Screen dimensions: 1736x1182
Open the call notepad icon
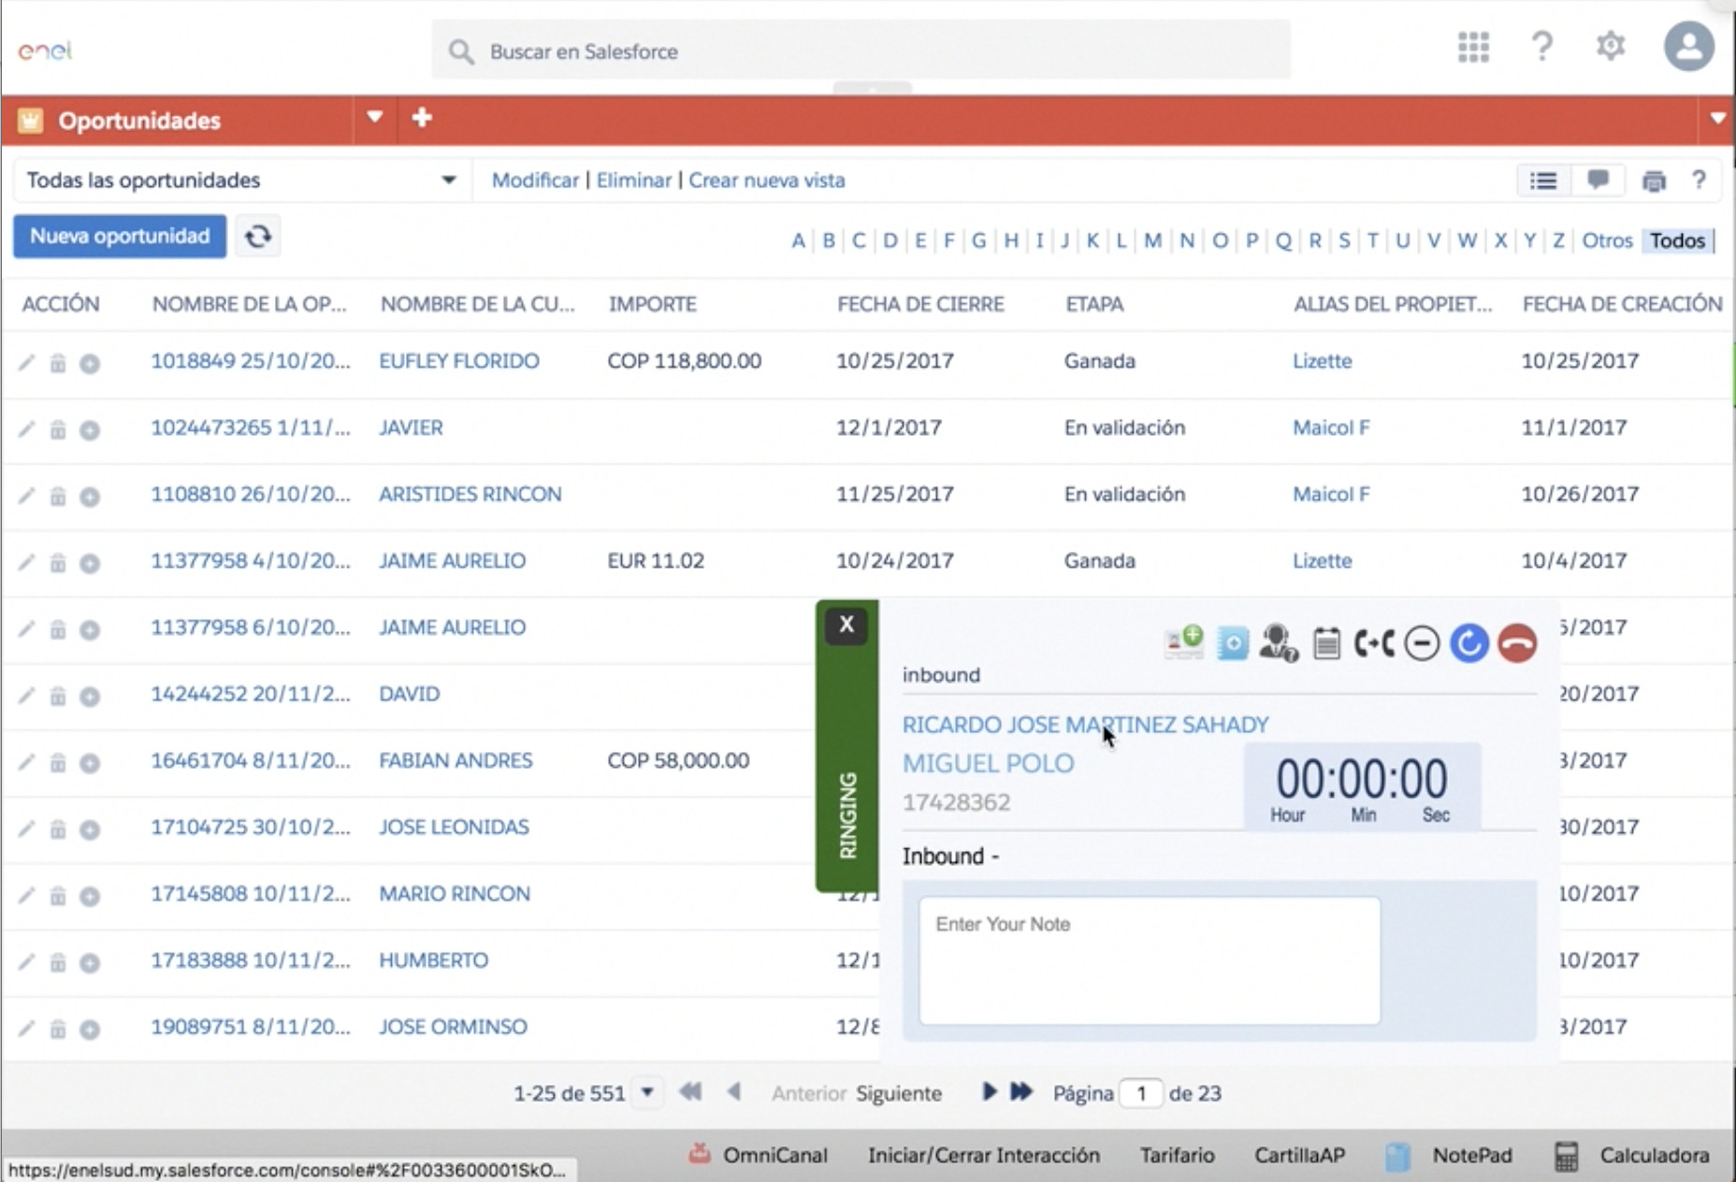click(1326, 643)
